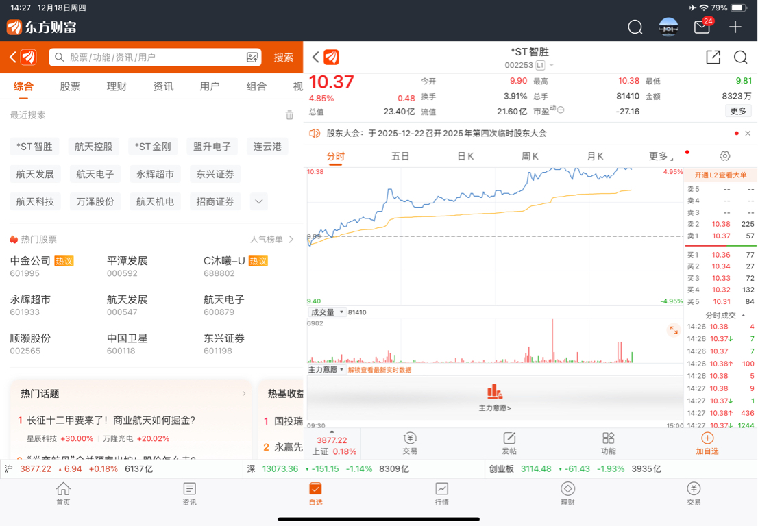Open the mail messages icon with badge 24

(x=702, y=27)
